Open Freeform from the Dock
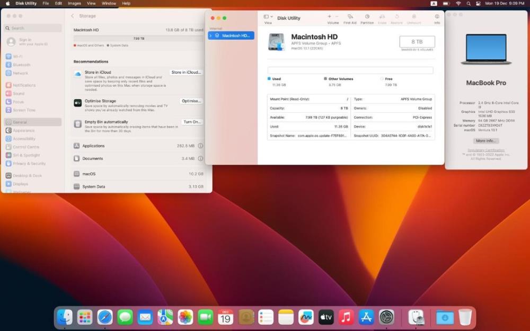 [306, 317]
